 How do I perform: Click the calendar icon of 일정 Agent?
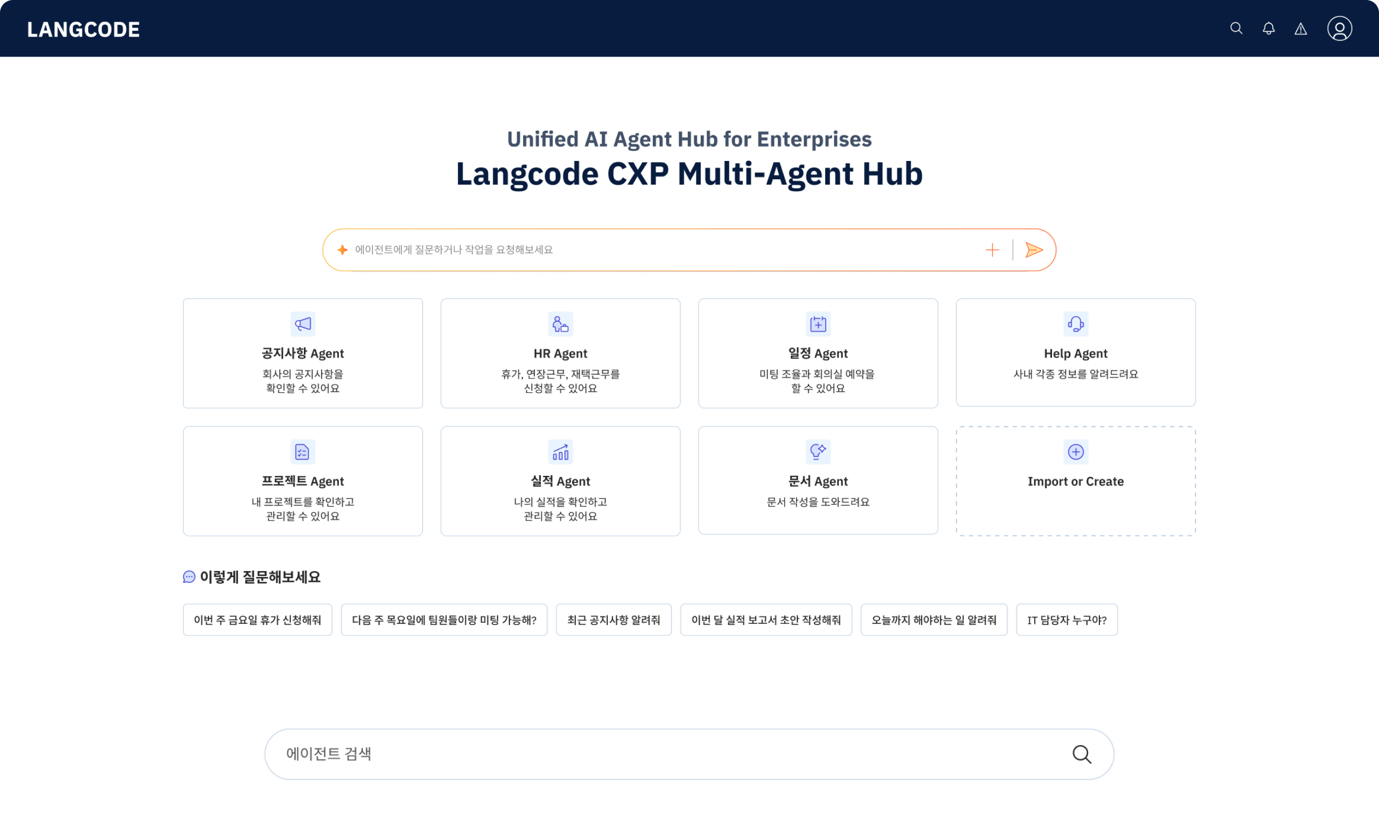818,324
